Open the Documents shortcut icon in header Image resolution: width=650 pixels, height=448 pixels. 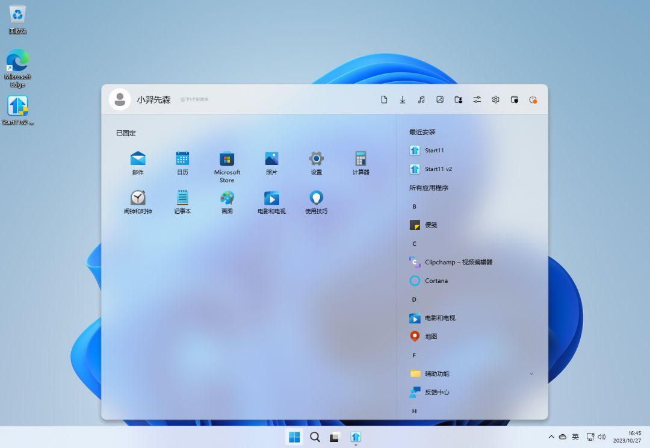pyautogui.click(x=384, y=99)
